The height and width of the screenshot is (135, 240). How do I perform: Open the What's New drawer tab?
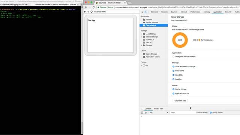[x=158, y=109]
